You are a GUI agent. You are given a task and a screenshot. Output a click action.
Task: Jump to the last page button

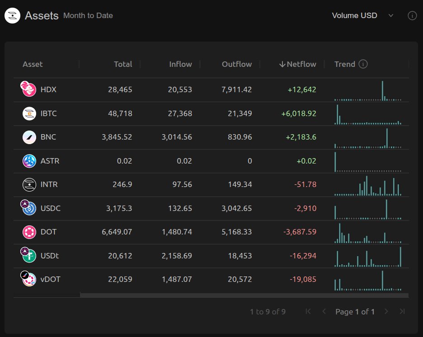402,311
